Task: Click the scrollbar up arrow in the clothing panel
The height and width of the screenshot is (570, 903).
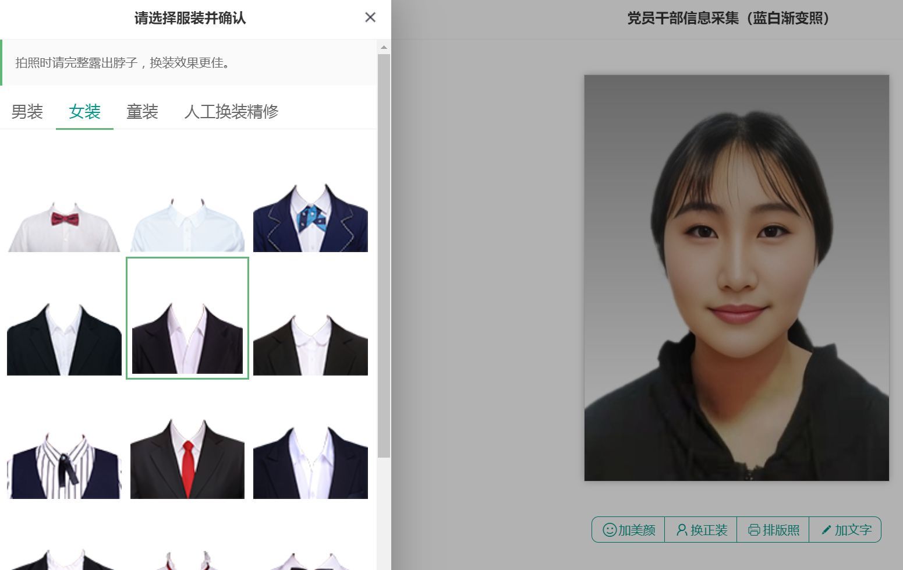Action: pyautogui.click(x=384, y=47)
